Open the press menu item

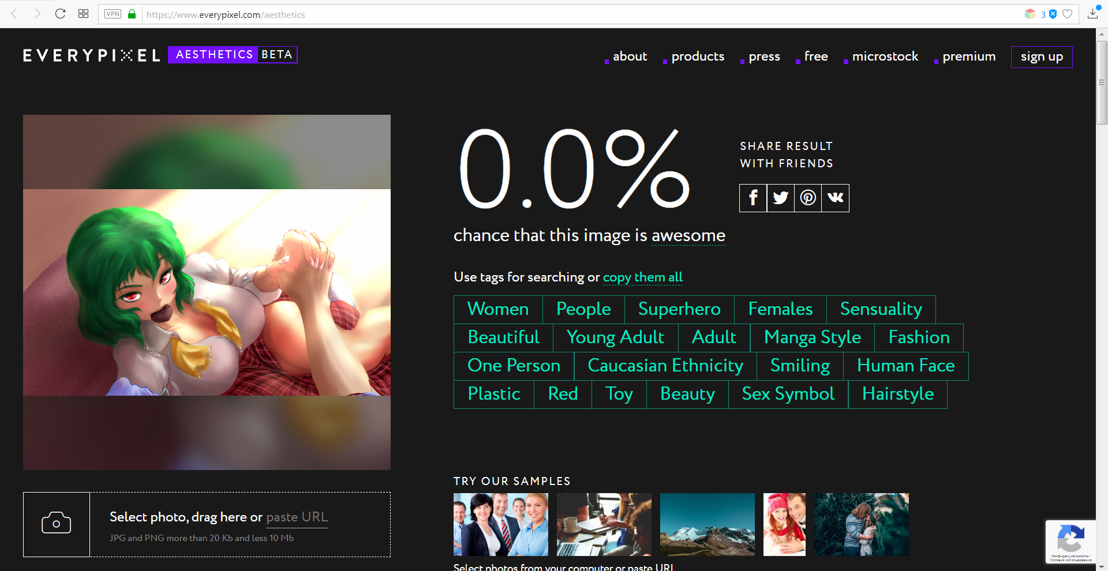click(764, 57)
